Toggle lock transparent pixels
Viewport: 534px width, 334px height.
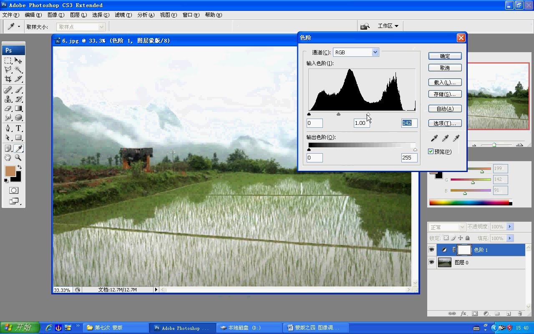pyautogui.click(x=446, y=238)
